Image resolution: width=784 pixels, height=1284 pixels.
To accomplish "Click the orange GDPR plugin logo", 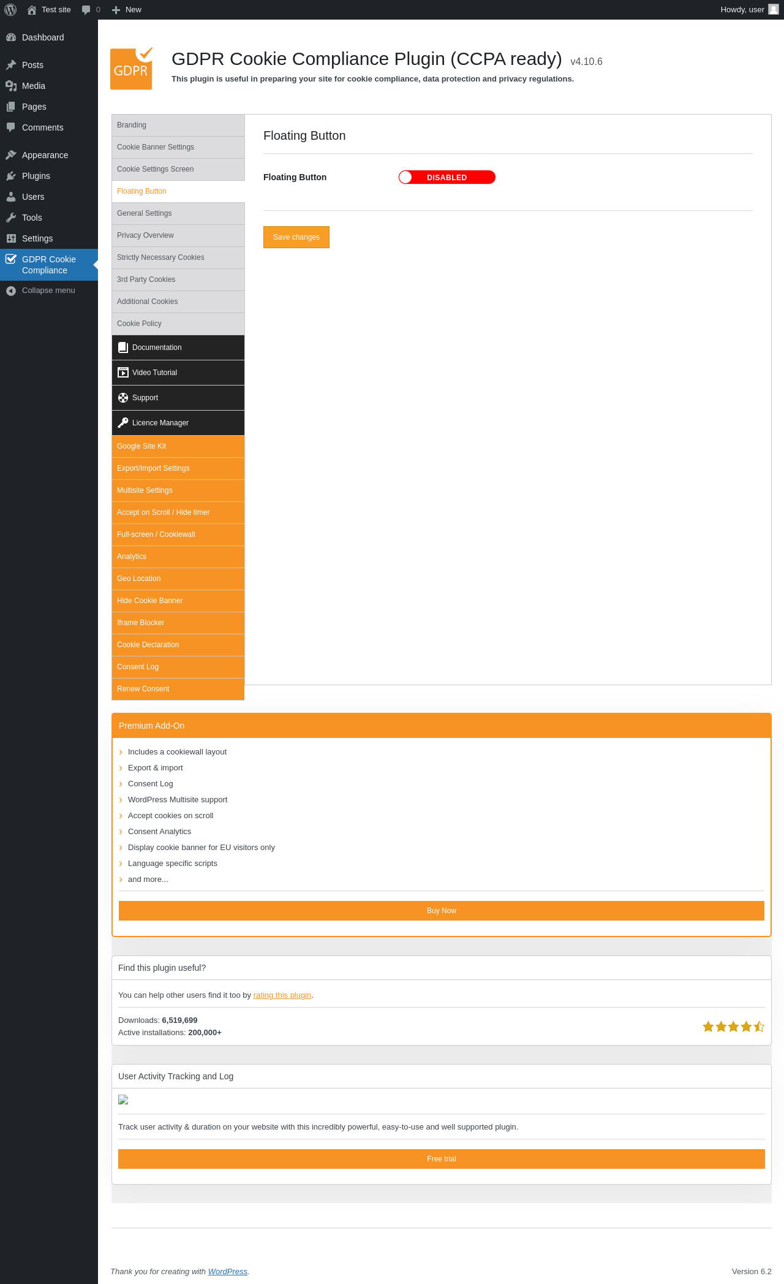I will tap(132, 69).
